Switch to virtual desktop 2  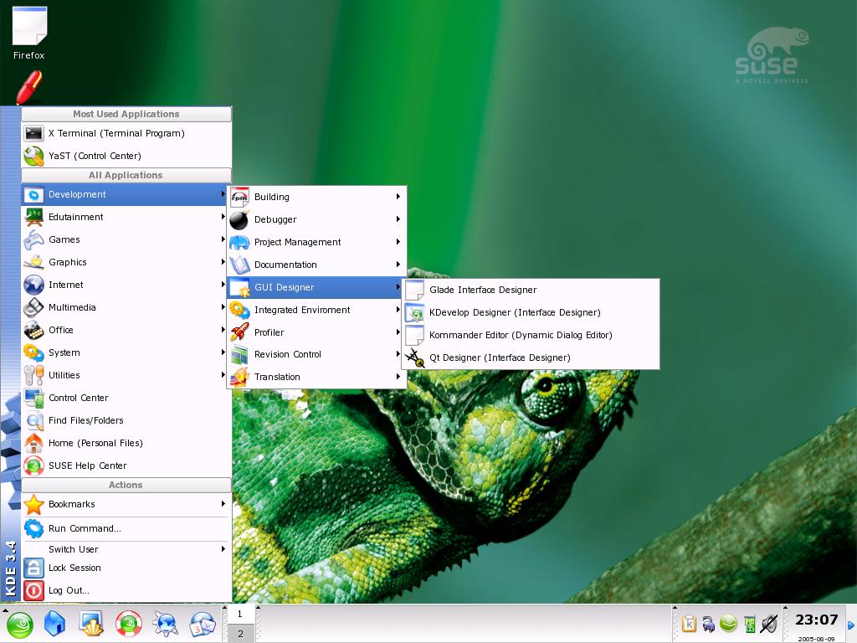240,634
